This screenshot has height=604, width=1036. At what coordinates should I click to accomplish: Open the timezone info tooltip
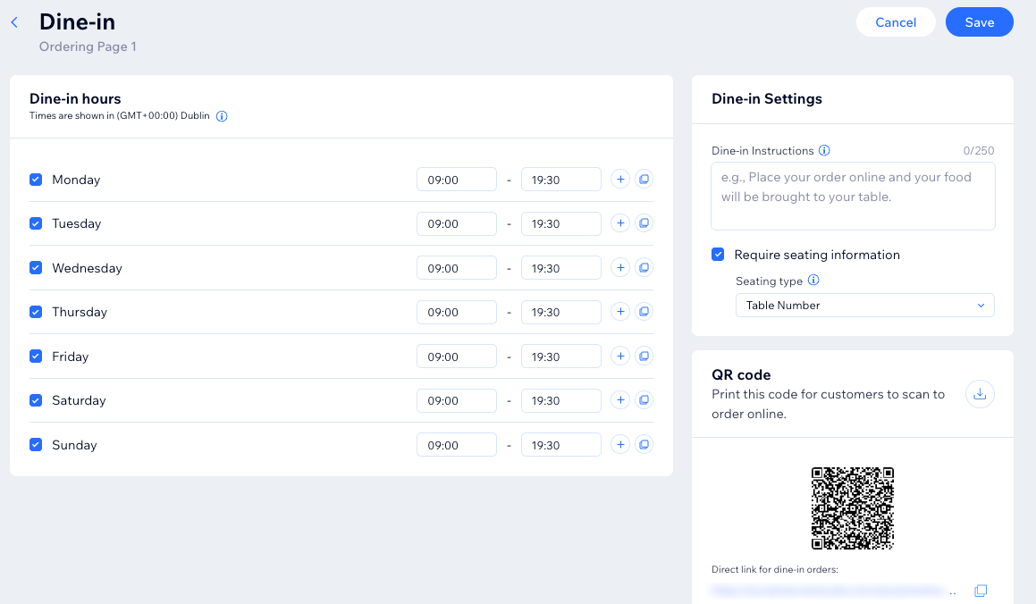click(221, 115)
